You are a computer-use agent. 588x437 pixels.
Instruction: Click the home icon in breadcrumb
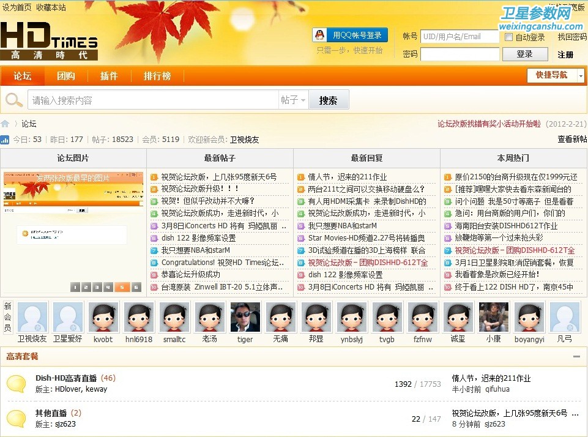[x=6, y=124]
